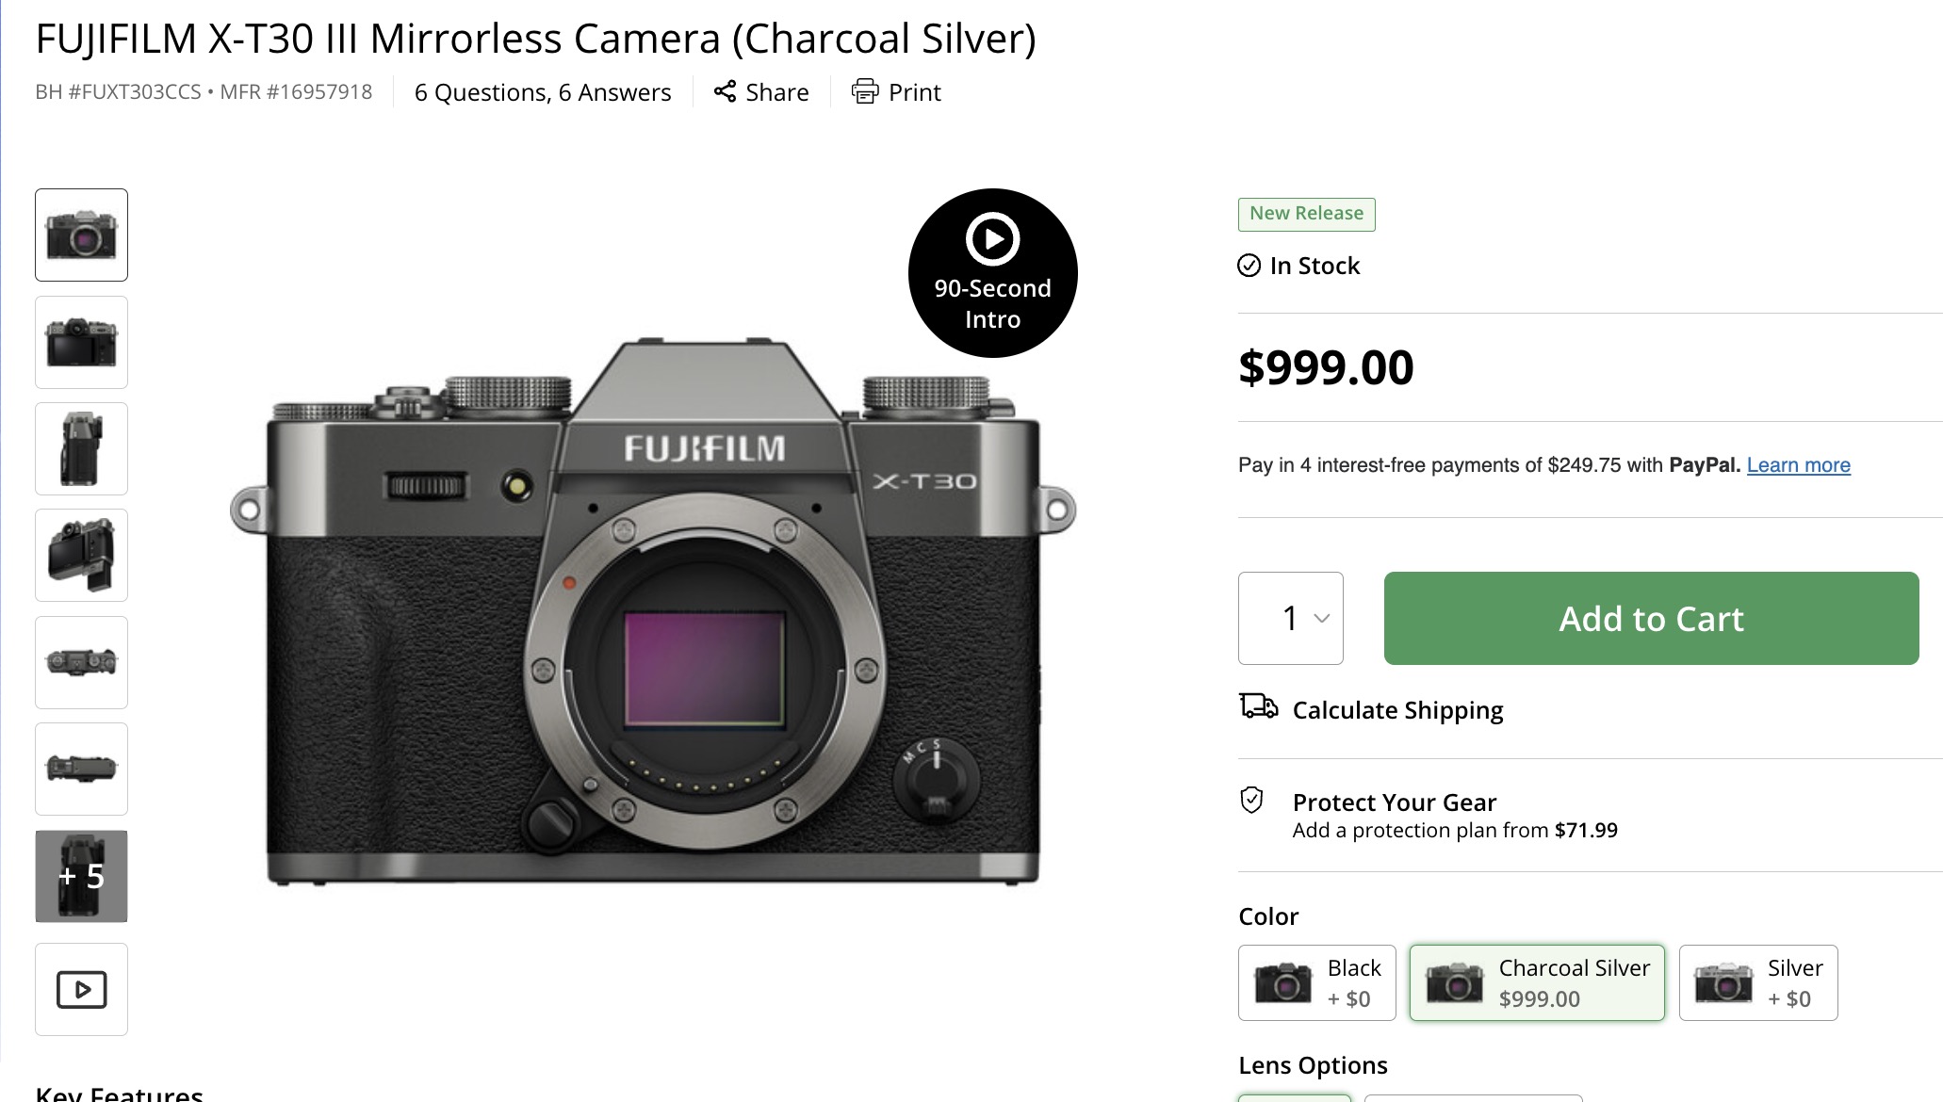Click the Print icon
The image size is (1943, 1102).
point(864,91)
